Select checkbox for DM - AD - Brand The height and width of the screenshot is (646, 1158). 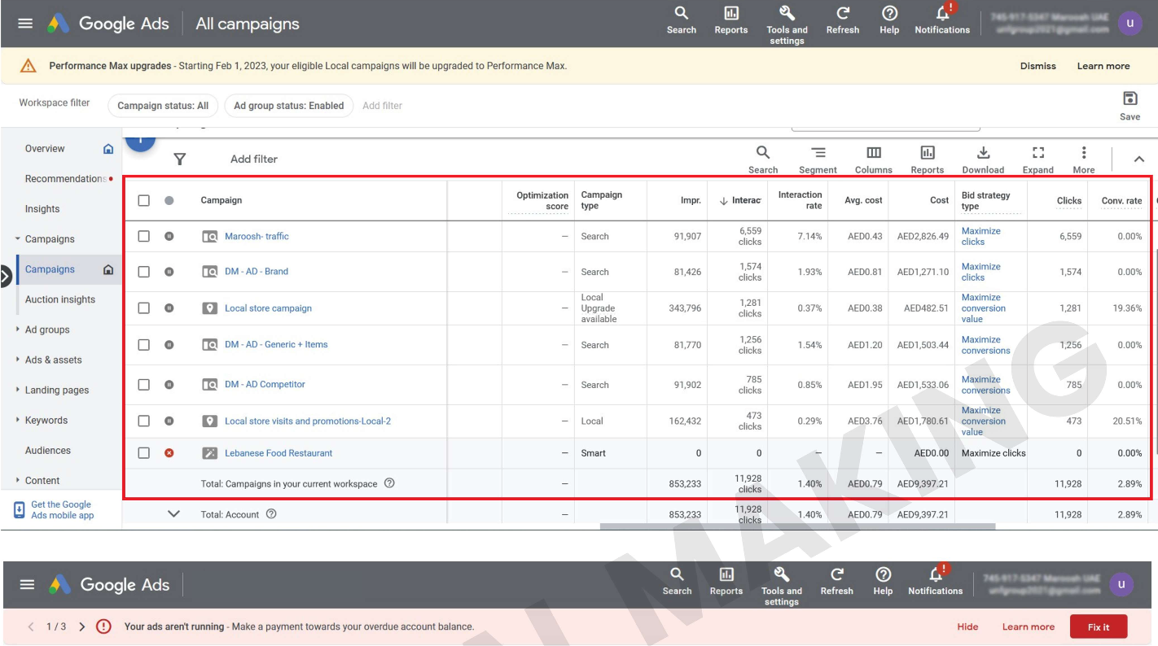pos(143,272)
